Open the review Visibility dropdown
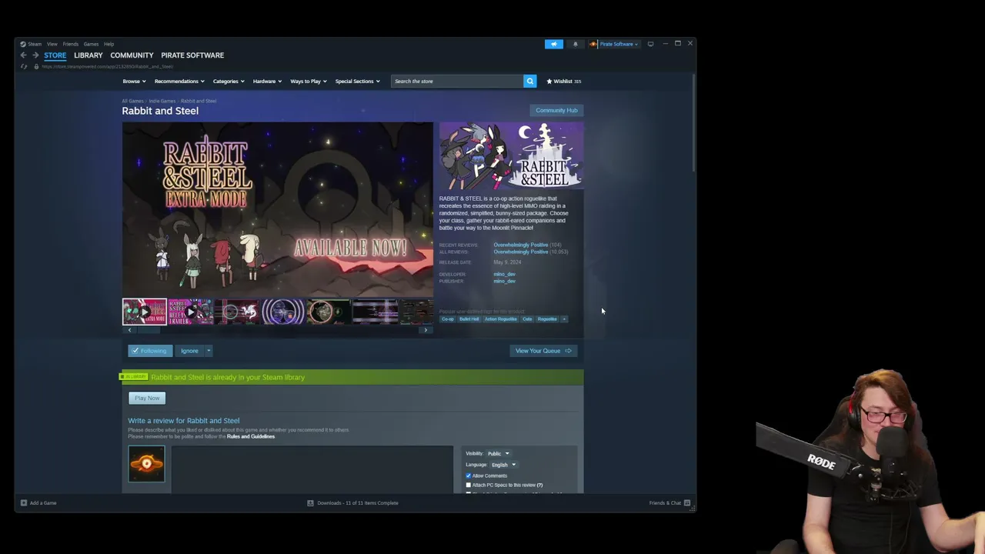 498,453
